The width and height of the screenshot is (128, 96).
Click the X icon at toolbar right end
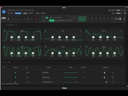point(124,19)
